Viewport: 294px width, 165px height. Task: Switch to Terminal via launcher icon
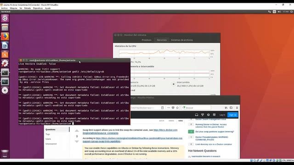click(5, 72)
